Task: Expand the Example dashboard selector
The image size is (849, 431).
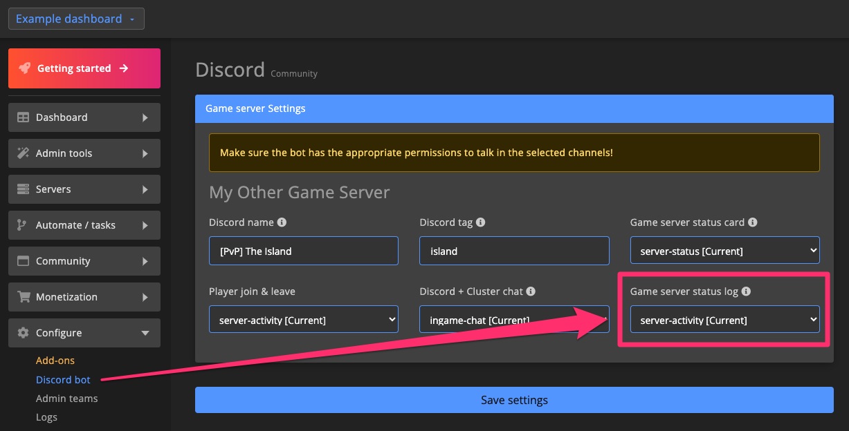Action: tap(76, 19)
